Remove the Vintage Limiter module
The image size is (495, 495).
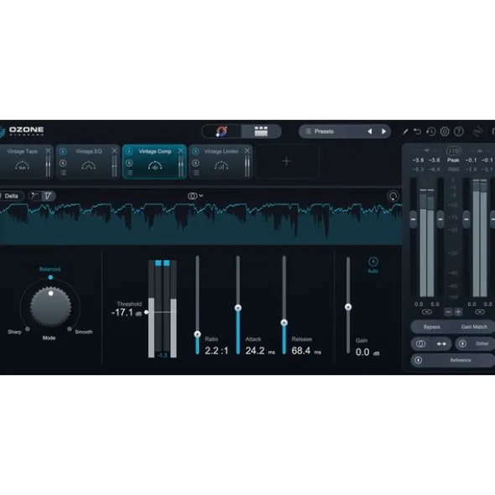click(x=247, y=151)
